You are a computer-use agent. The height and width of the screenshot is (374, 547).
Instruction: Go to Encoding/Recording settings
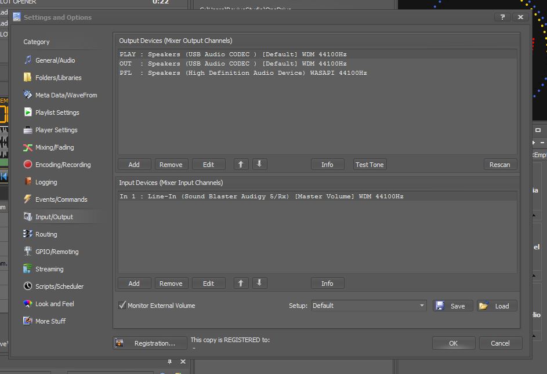click(63, 165)
